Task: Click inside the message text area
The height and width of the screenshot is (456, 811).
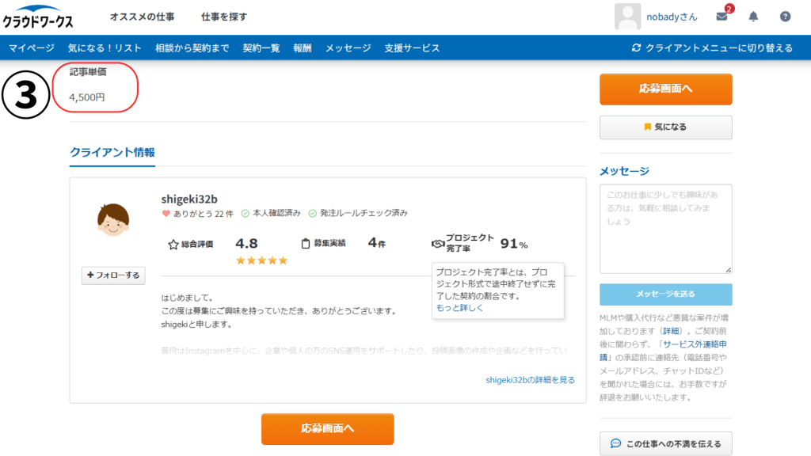Action: pos(665,228)
